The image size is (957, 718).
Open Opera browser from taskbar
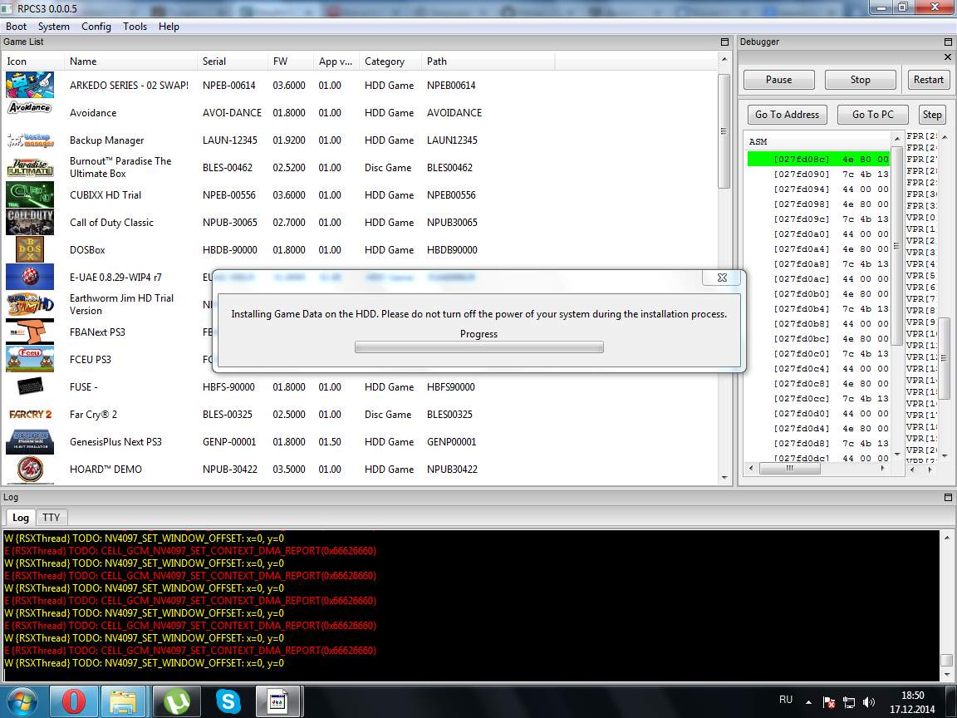(x=73, y=702)
